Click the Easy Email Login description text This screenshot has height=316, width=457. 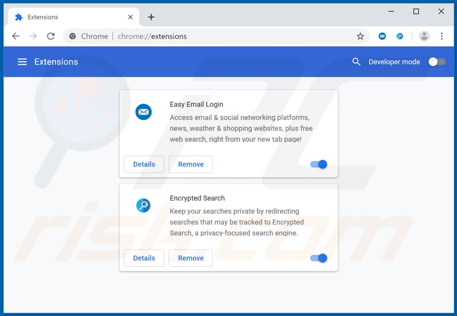(241, 128)
